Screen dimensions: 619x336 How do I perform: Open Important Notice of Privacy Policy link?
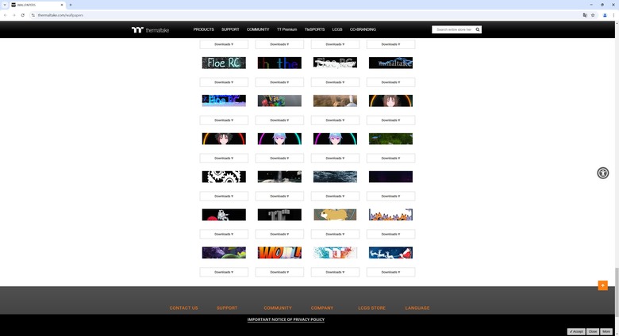[x=286, y=319]
